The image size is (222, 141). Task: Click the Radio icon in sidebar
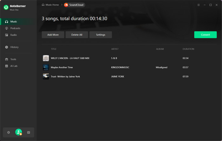pyautogui.click(x=7, y=35)
